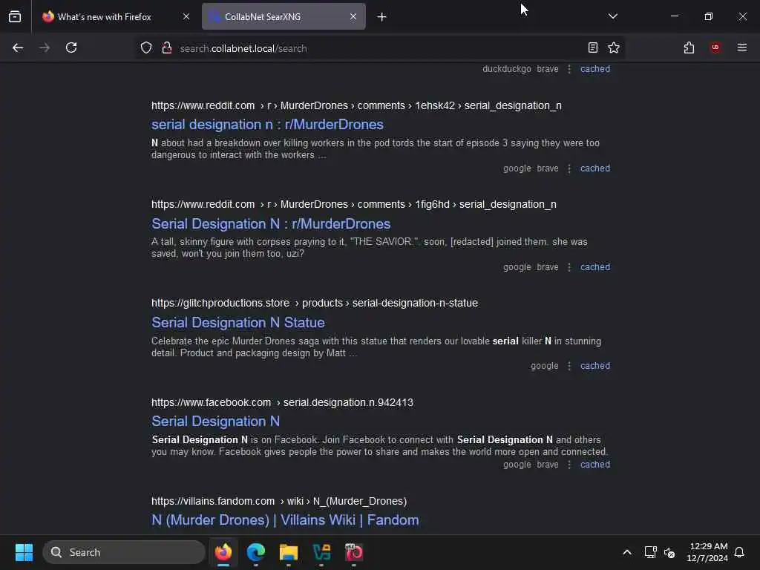Open a new tab with plus button
The width and height of the screenshot is (760, 570).
[x=381, y=17]
